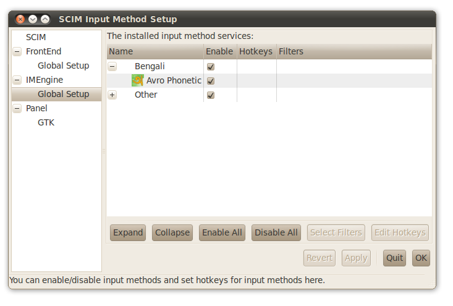
Task: Click the Name column header
Action: click(155, 52)
